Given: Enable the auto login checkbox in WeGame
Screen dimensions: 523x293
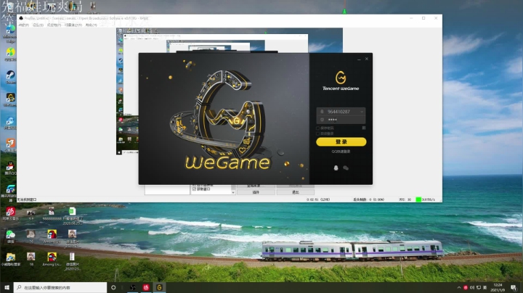Looking at the screenshot, I should click(x=318, y=133).
